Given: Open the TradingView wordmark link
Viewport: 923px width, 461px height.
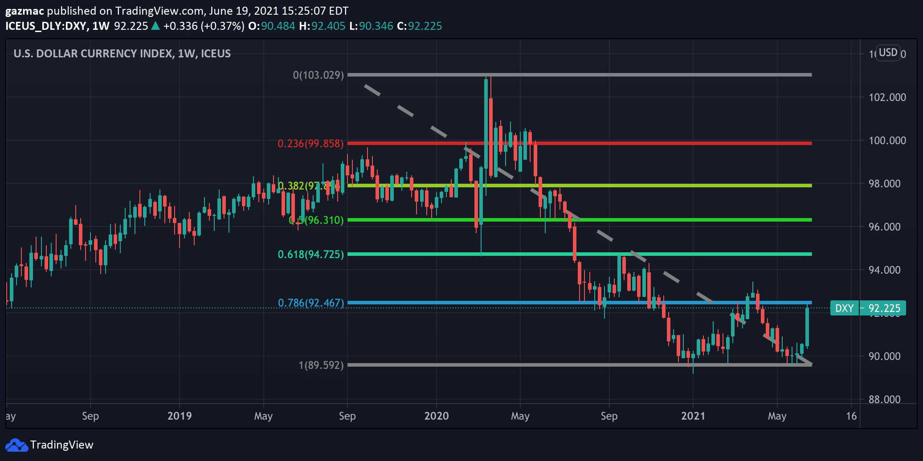Looking at the screenshot, I should (x=62, y=445).
